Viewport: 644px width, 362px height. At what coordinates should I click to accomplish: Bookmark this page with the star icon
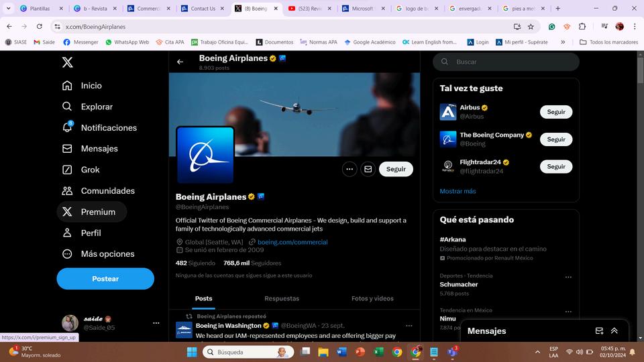pyautogui.click(x=531, y=27)
